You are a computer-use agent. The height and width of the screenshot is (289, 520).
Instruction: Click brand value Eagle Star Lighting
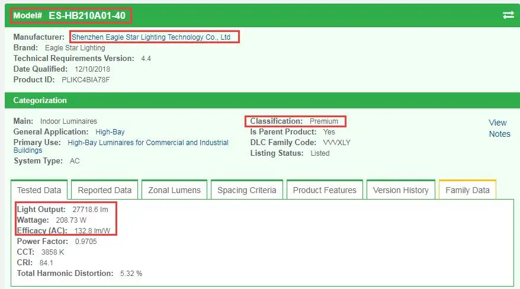click(75, 48)
